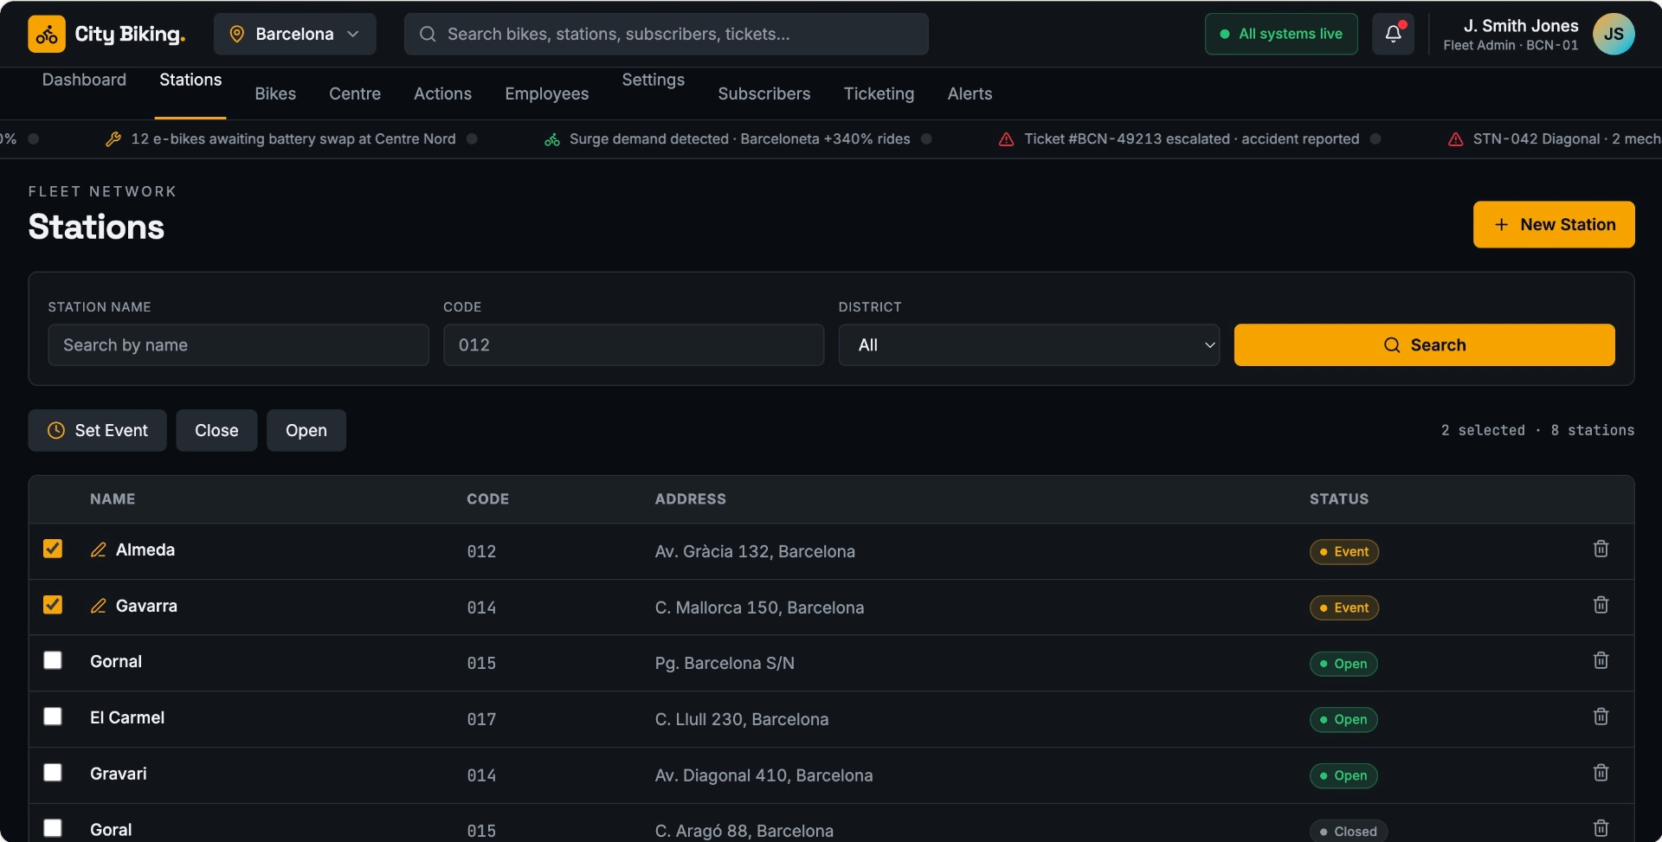This screenshot has width=1662, height=842.
Task: Focus the Code field containing 012
Action: [x=634, y=345]
